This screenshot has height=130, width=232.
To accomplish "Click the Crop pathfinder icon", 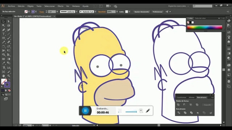I will [x=198, y=113].
